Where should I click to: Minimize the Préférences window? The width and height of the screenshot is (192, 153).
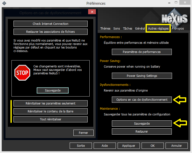[x=169, y=3]
